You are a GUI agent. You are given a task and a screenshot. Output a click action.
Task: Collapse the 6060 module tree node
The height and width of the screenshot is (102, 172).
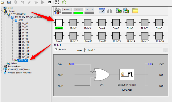coord(12,21)
